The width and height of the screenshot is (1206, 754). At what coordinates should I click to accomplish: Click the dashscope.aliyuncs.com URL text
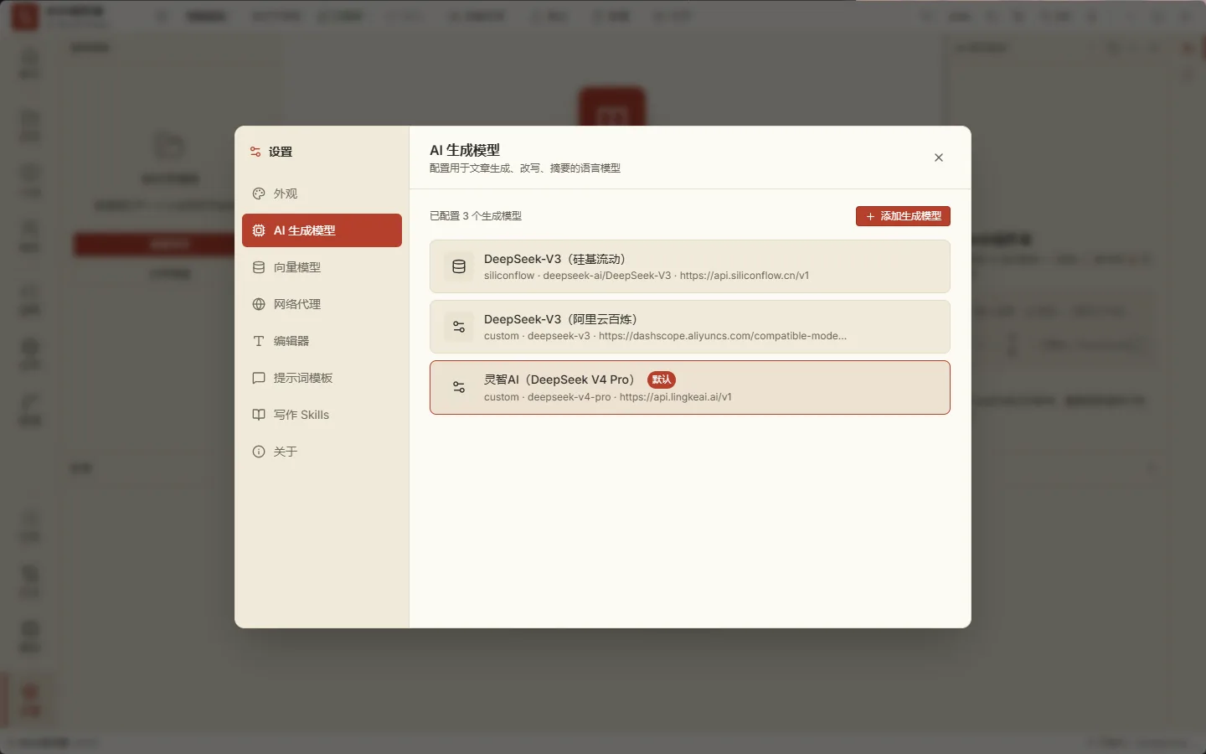pos(723,336)
